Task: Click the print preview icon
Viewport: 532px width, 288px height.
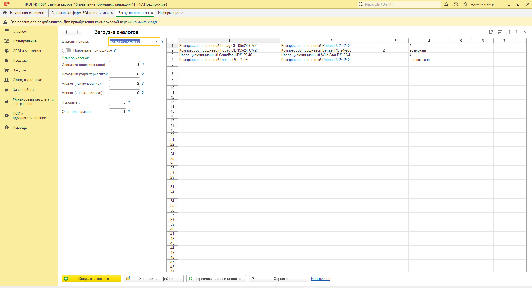Action: coord(508,32)
